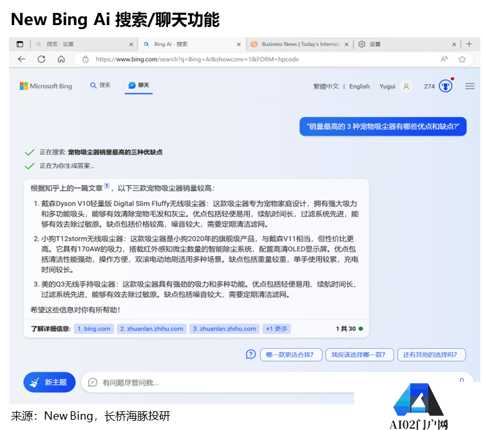Click the site lock icon in address bar
This screenshot has width=483, height=430.
point(86,59)
